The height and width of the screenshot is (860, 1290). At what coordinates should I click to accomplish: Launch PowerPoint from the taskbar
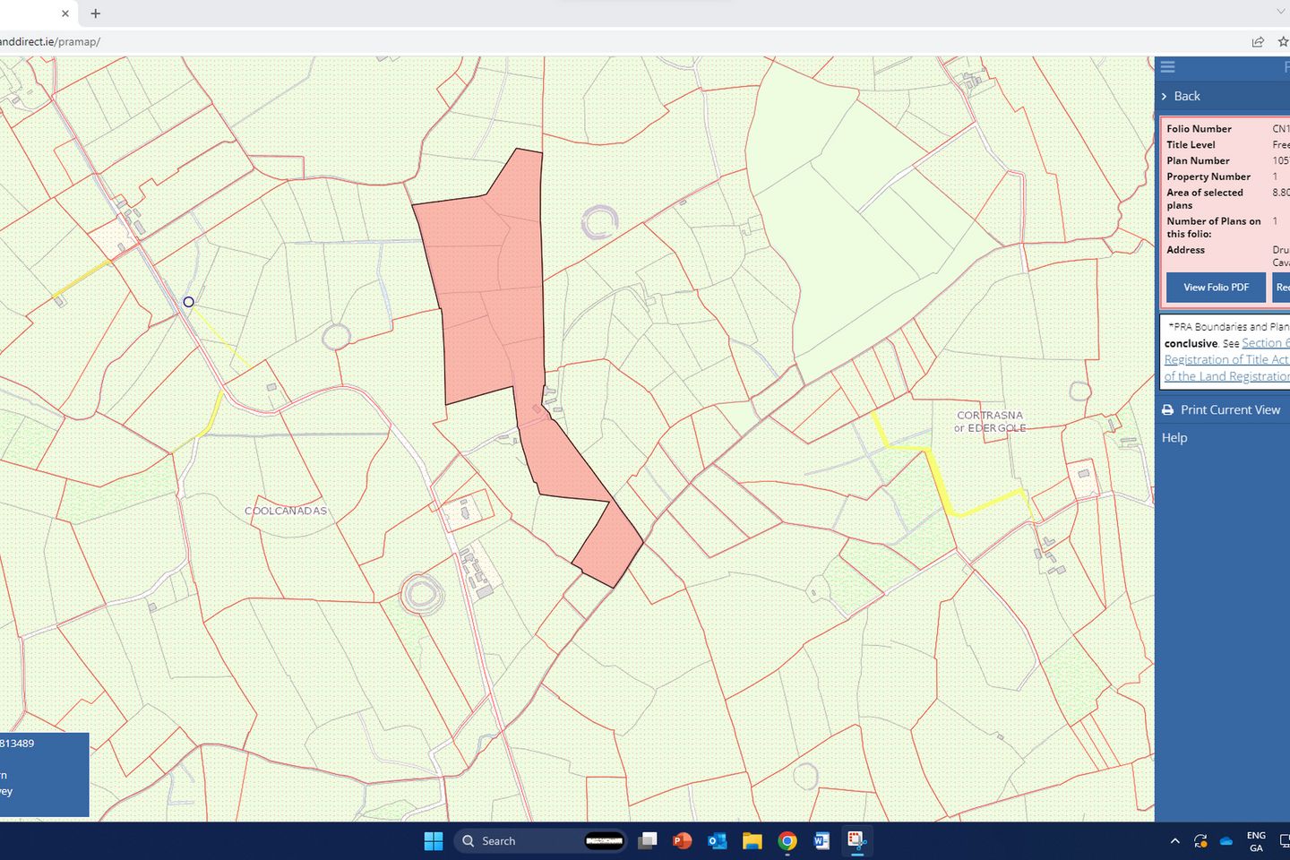[682, 840]
